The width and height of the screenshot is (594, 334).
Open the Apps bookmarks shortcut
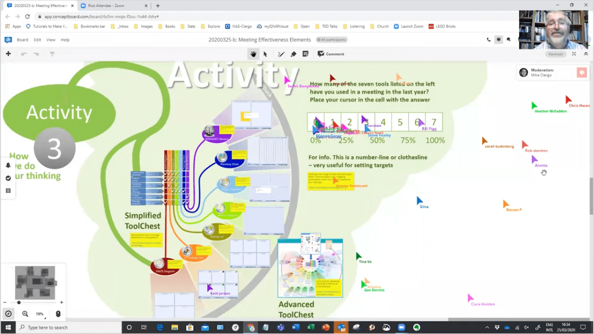point(13,26)
